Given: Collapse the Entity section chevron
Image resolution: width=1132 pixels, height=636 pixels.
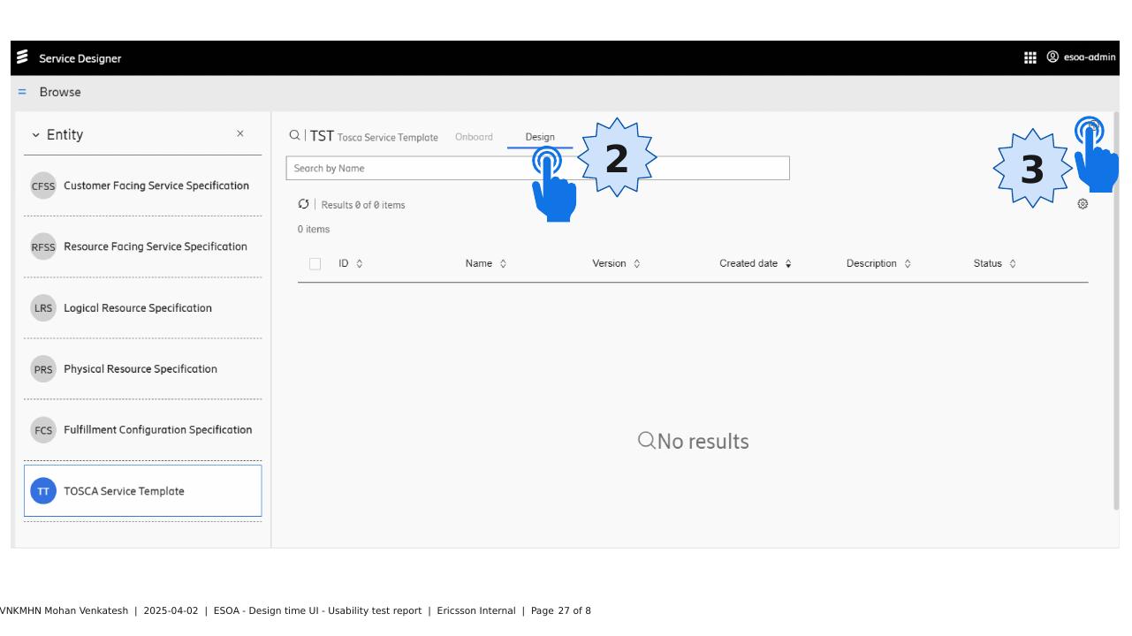Looking at the screenshot, I should (35, 135).
